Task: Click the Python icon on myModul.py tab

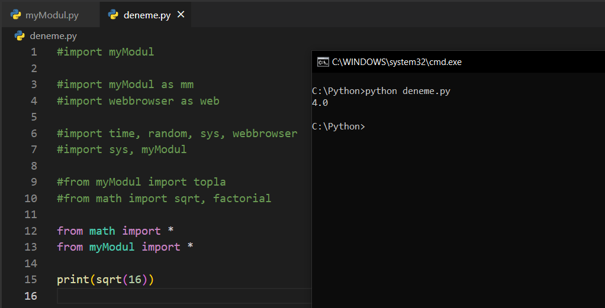Action: 16,15
